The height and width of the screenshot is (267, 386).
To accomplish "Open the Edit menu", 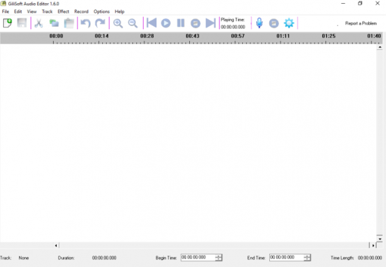I will pyautogui.click(x=18, y=11).
